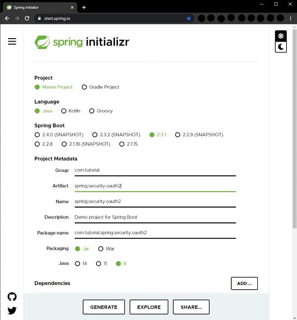This screenshot has height=320, width=297.
Task: Select Java version 11
Action: coord(99,264)
